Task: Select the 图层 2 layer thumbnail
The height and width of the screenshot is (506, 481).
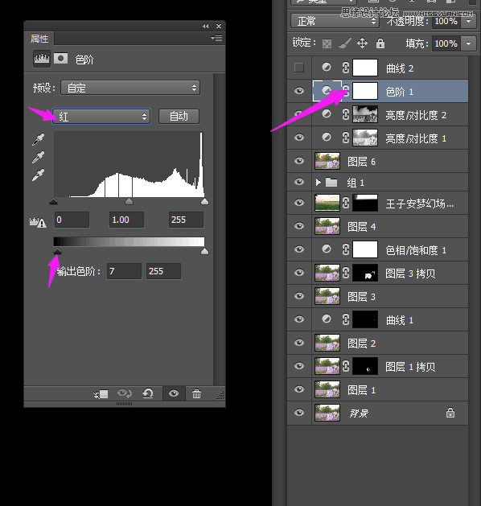Action: click(327, 343)
